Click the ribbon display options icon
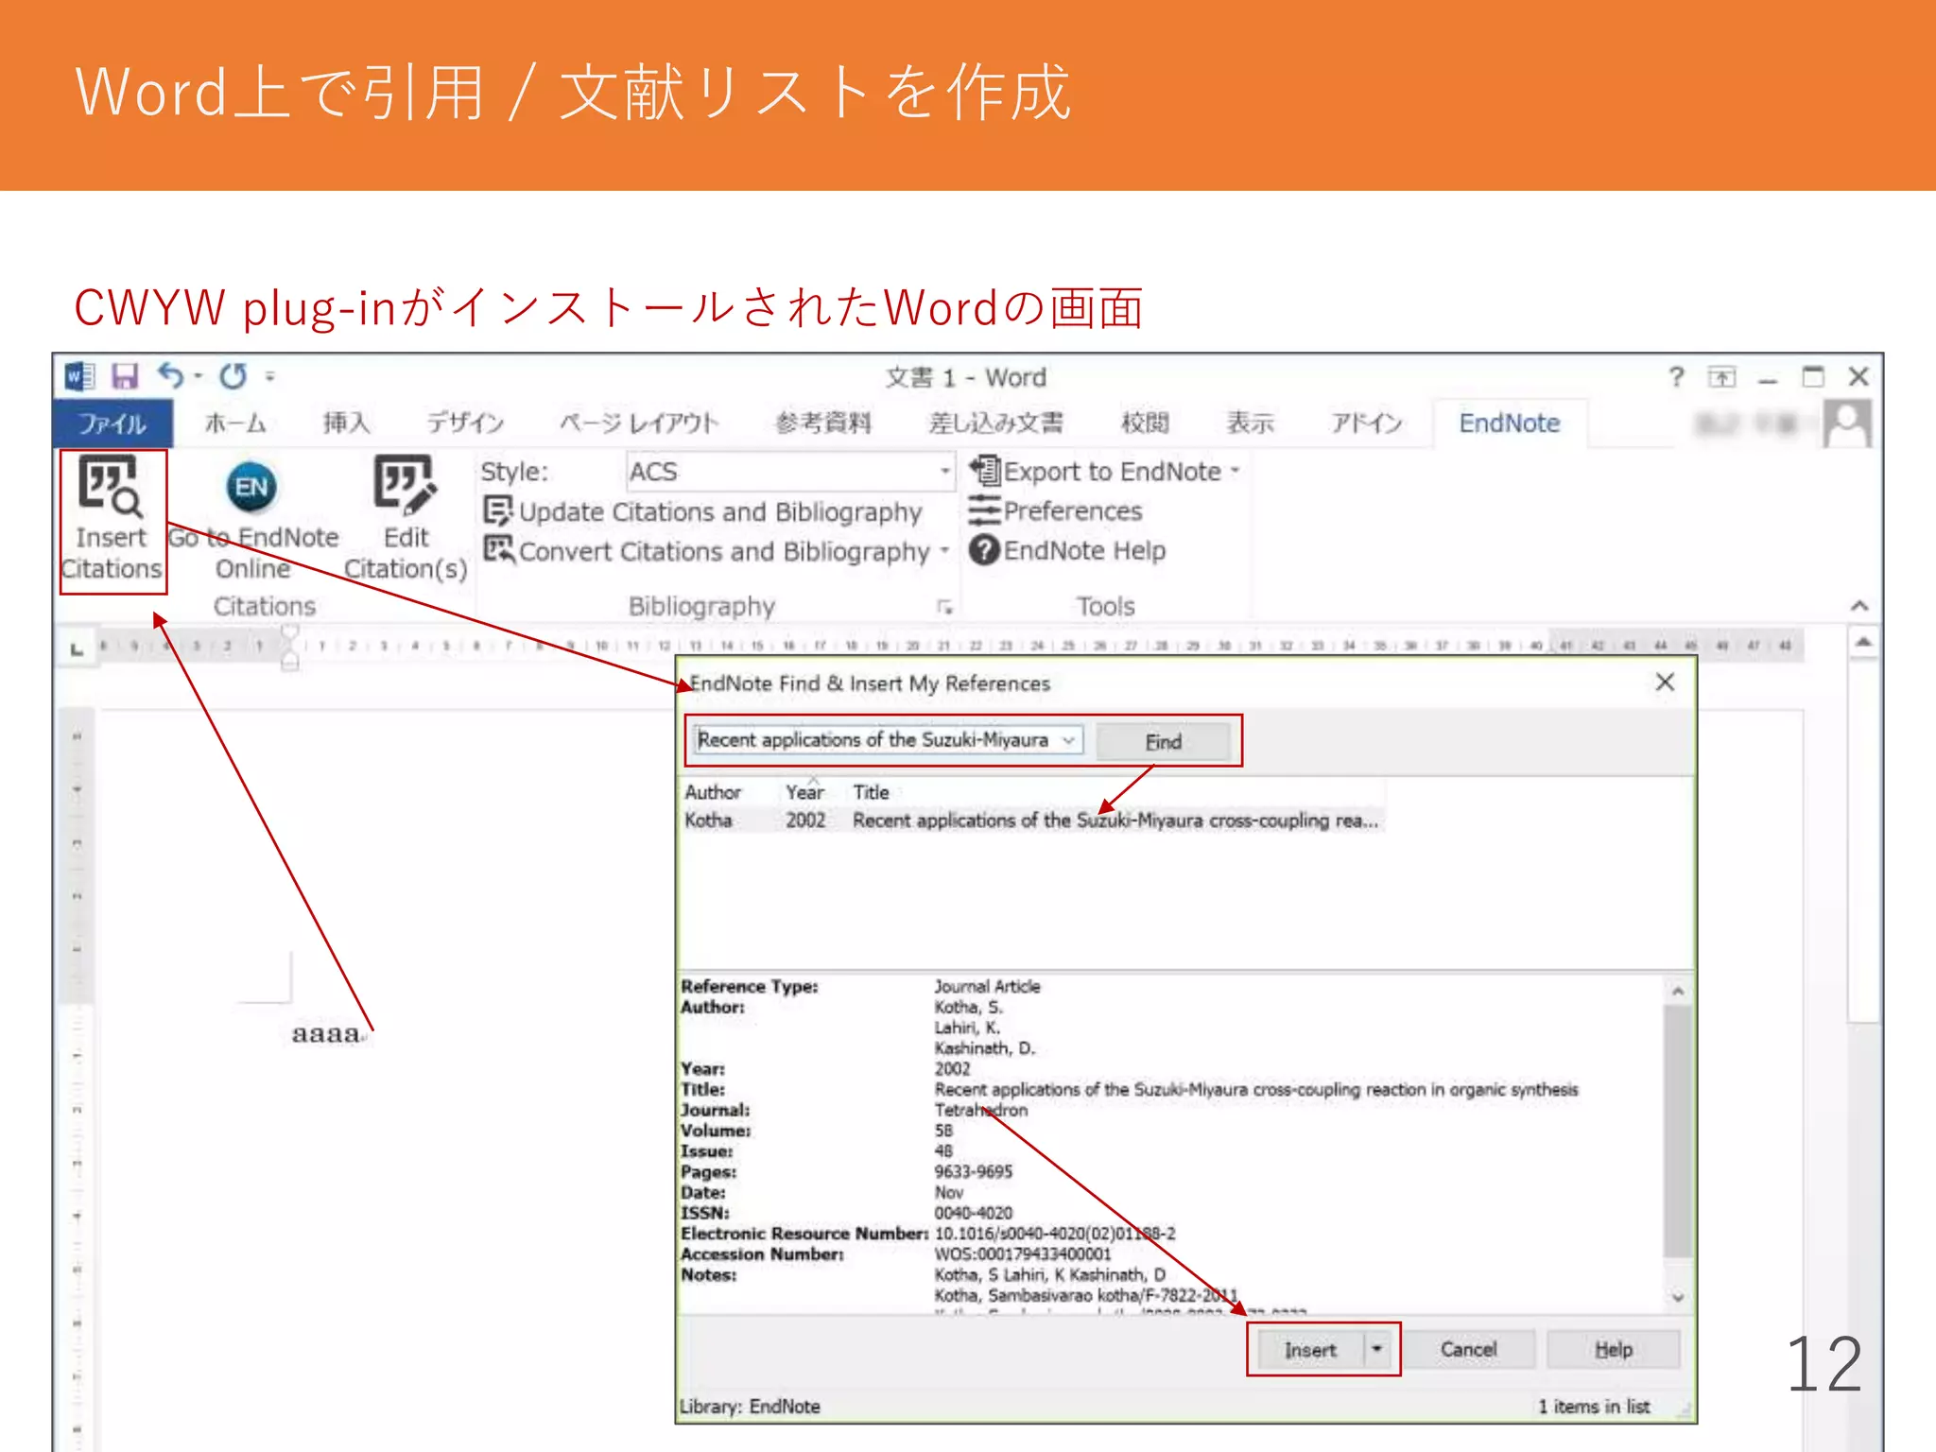This screenshot has height=1452, width=1936. pos(1722,377)
